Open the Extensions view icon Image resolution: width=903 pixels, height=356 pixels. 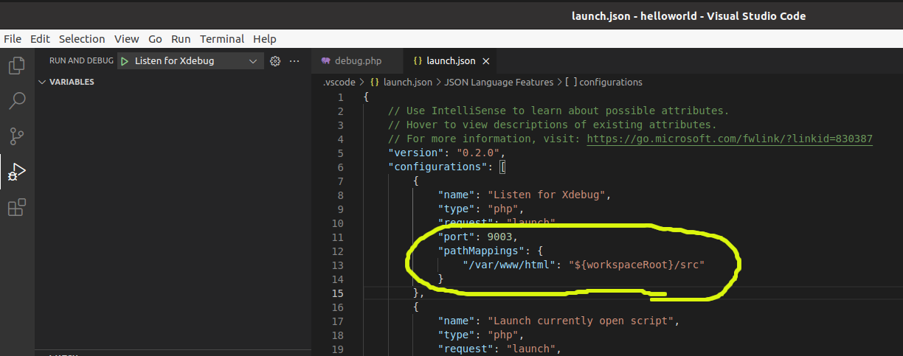(16, 208)
